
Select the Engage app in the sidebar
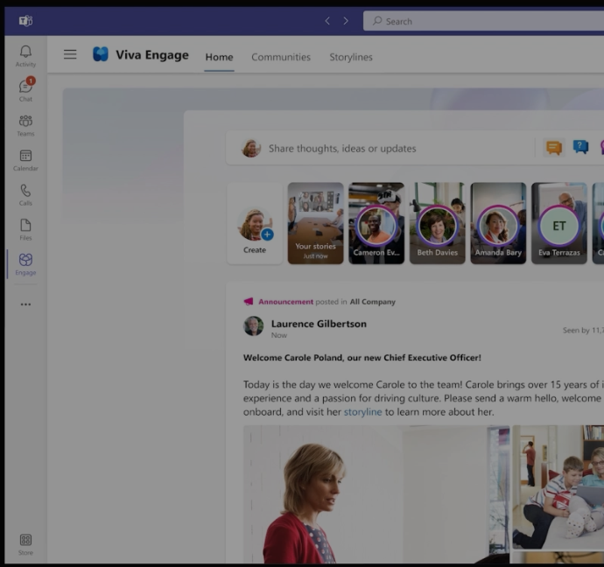click(x=25, y=264)
